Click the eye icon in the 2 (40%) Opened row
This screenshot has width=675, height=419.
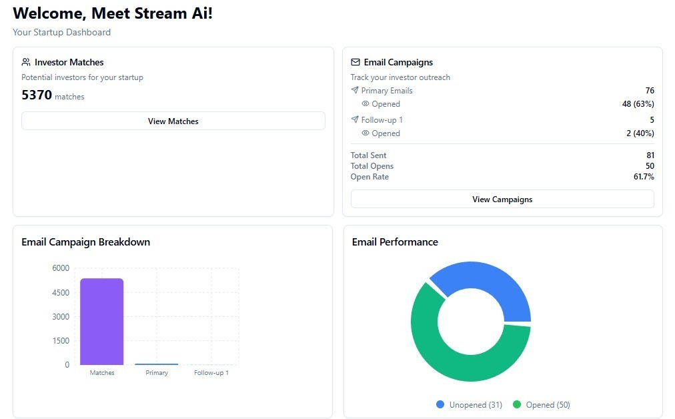pos(365,133)
